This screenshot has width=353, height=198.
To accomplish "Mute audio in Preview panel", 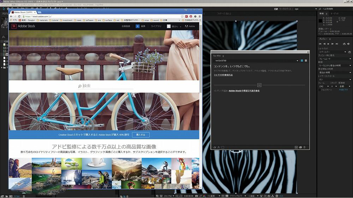I will tap(348, 44).
